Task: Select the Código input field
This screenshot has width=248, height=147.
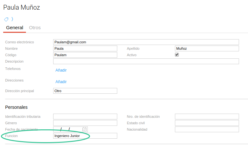Action: (85, 55)
